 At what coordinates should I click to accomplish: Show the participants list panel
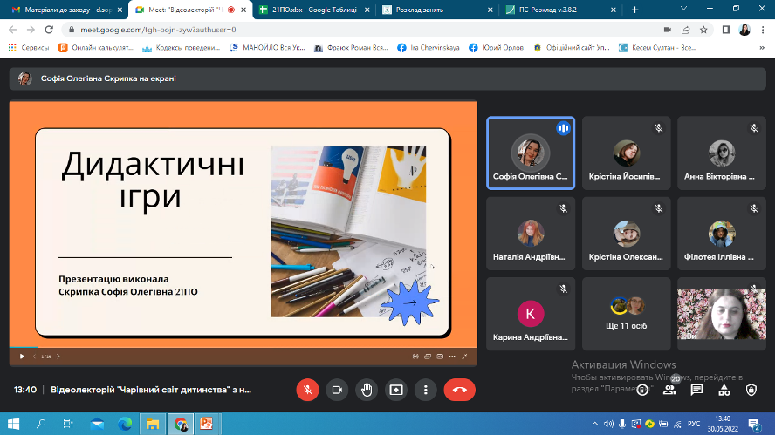coord(669,390)
